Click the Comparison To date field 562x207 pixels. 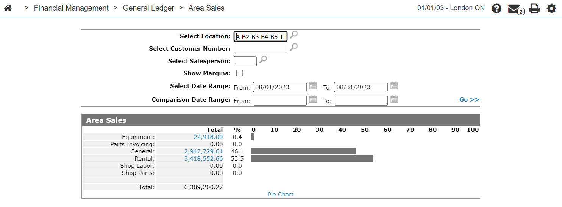click(361, 101)
